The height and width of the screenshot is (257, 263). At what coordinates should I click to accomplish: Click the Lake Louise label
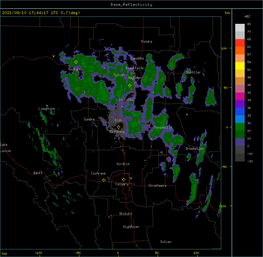point(5,148)
